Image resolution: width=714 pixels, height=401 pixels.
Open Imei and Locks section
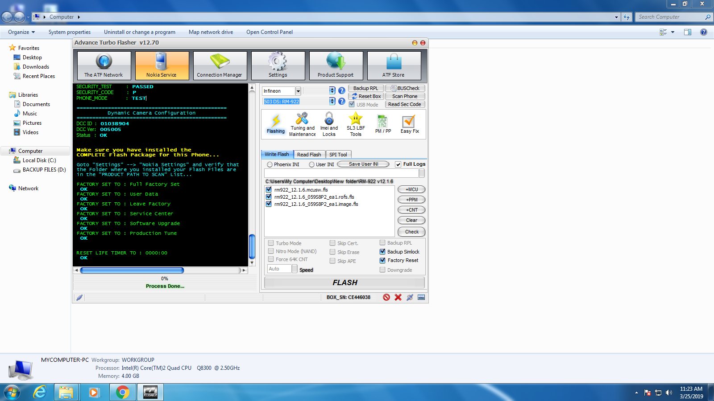pyautogui.click(x=329, y=124)
